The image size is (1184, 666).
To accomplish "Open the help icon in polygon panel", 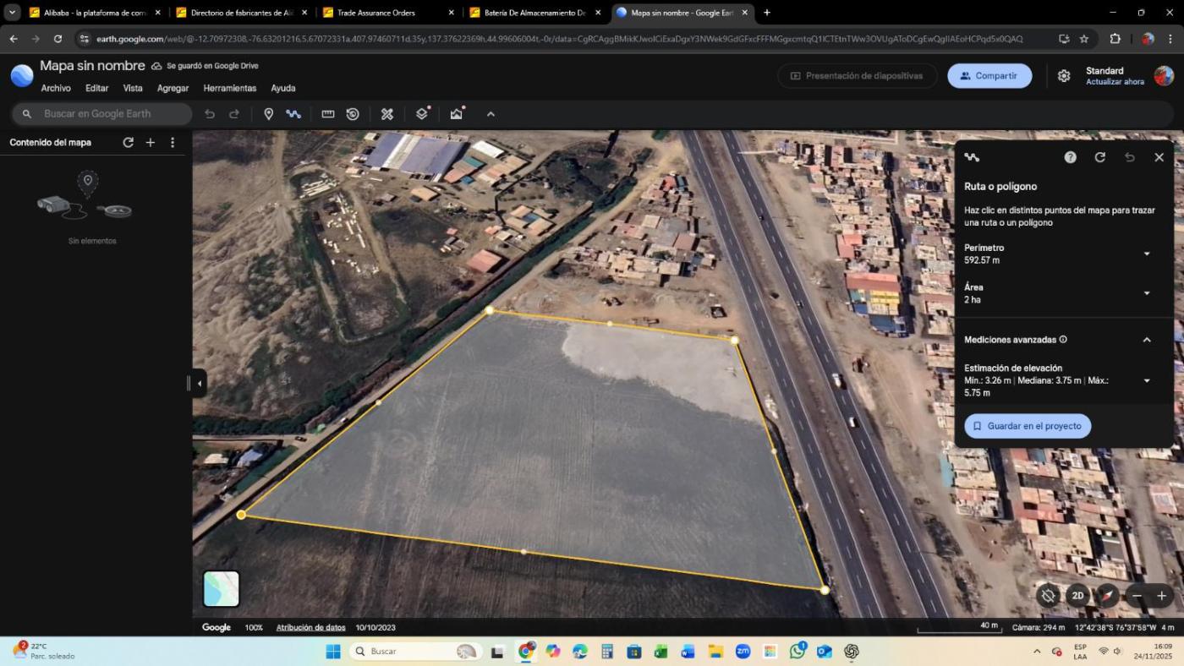I will coord(1070,157).
